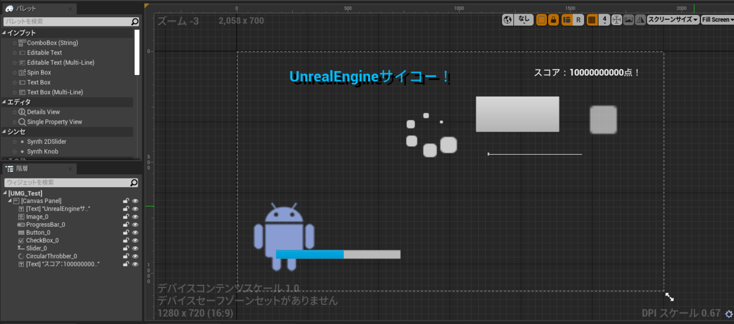
Task: Click the palette search magnifier icon
Action: (x=135, y=21)
